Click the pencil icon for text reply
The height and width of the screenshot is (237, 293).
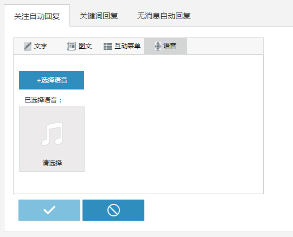point(28,46)
